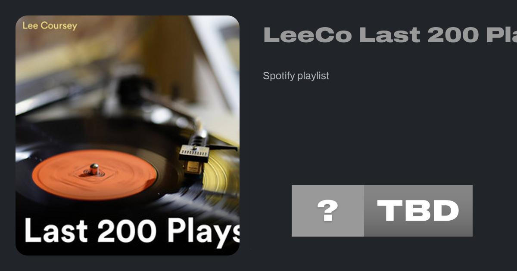Click the vertical divider beside the cover
The height and width of the screenshot is (271, 517).
pos(251,135)
